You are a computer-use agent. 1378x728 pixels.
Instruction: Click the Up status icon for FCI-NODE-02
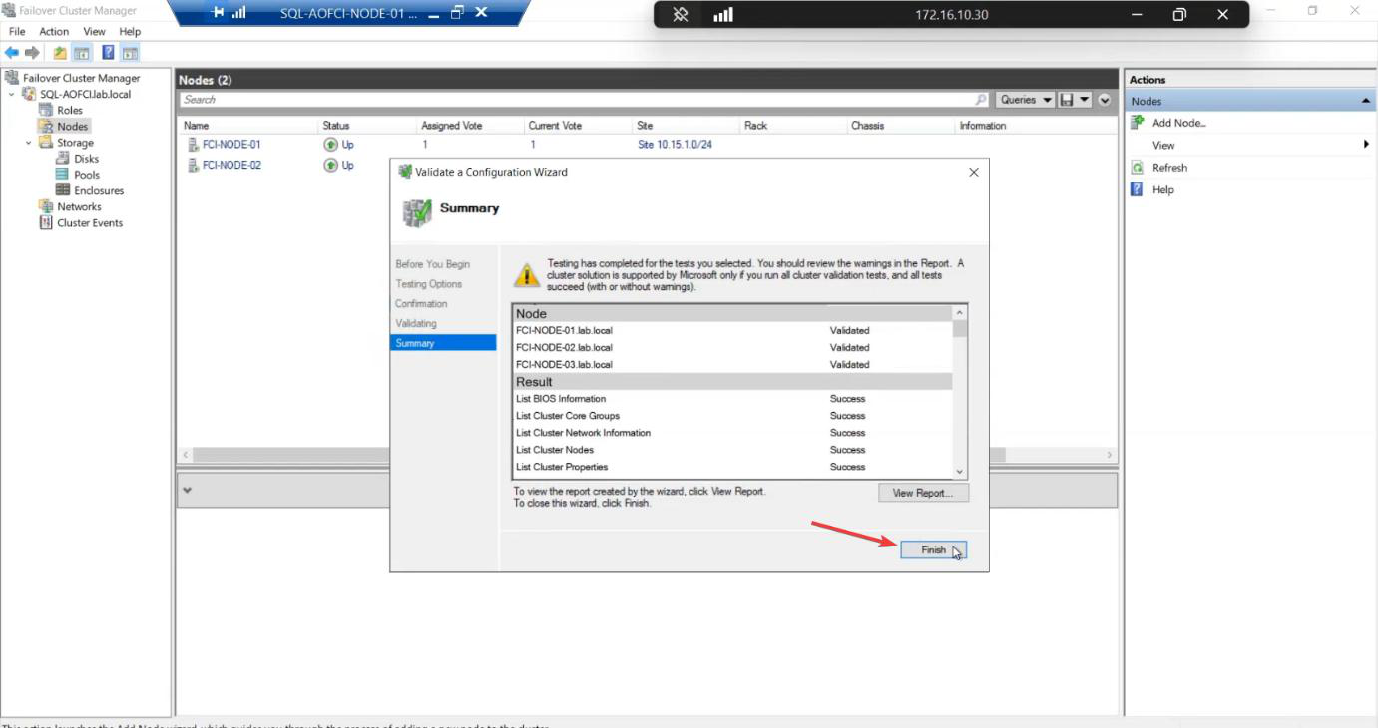331,166
